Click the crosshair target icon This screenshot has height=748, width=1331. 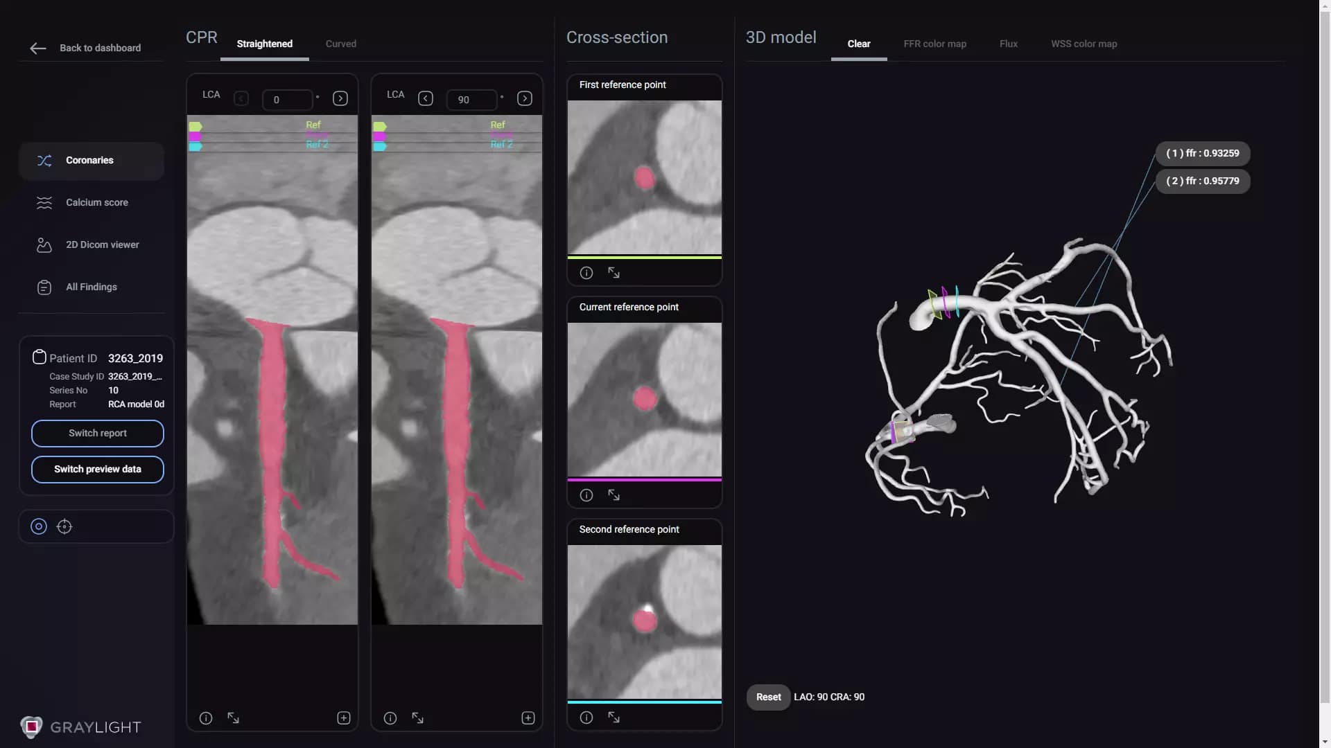64,526
